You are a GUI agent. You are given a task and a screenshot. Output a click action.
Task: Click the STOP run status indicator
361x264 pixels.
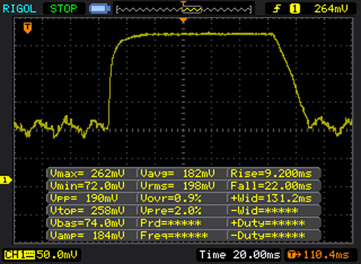(64, 9)
